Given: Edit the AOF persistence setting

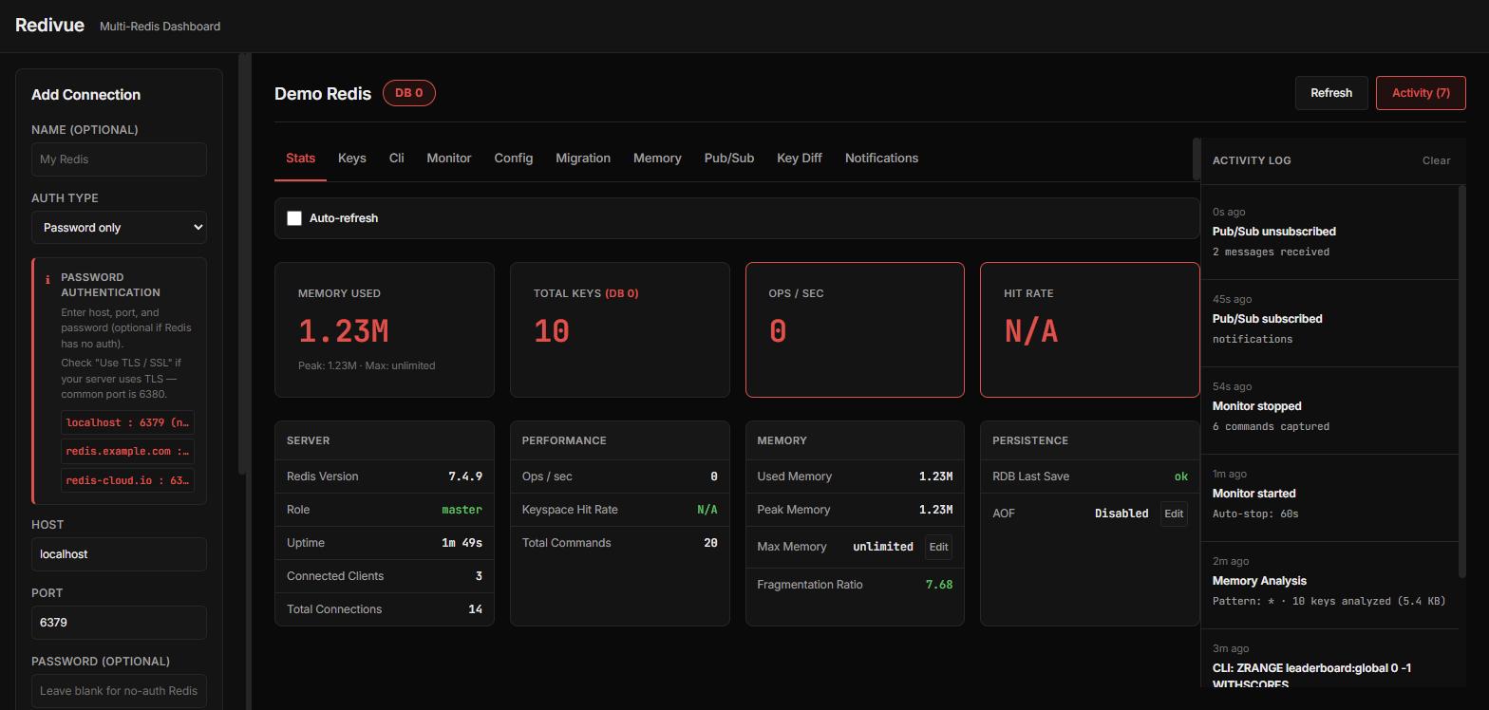Looking at the screenshot, I should coord(1174,514).
